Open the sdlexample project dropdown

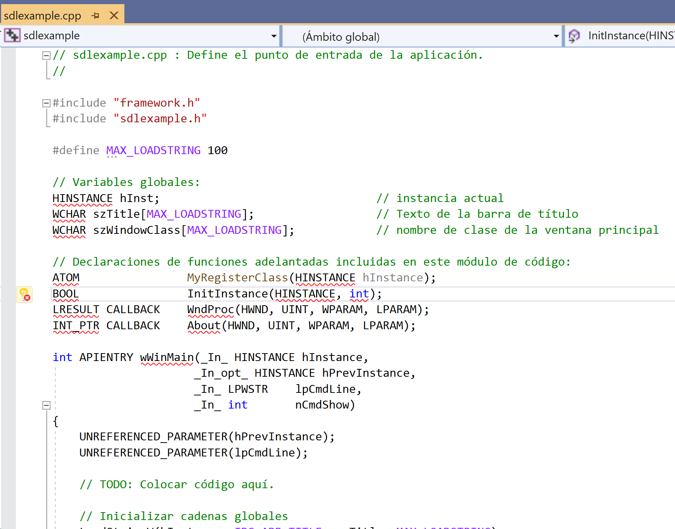pos(273,36)
